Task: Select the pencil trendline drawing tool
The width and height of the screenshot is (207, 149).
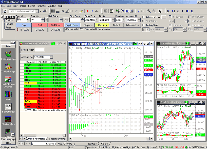Action: tap(81, 11)
